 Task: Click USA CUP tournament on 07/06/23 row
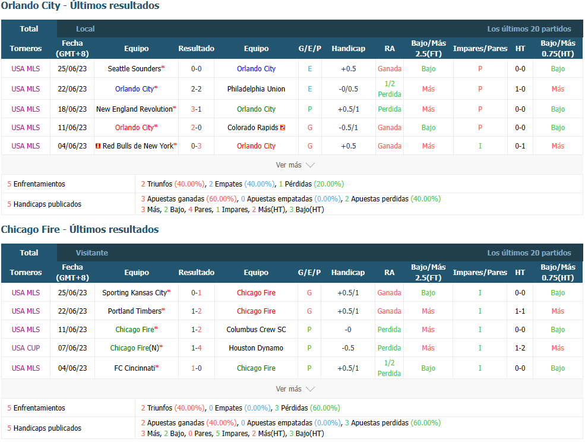(x=26, y=348)
